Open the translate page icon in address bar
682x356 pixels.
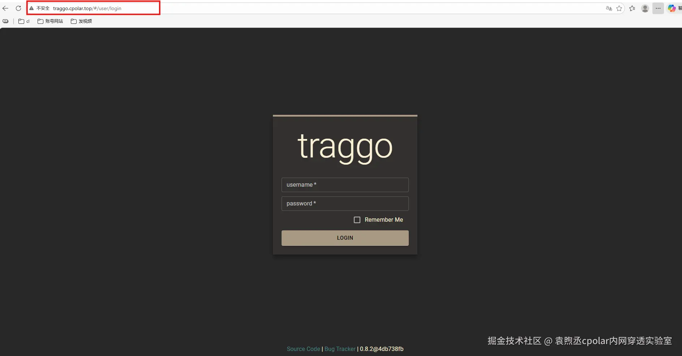609,8
